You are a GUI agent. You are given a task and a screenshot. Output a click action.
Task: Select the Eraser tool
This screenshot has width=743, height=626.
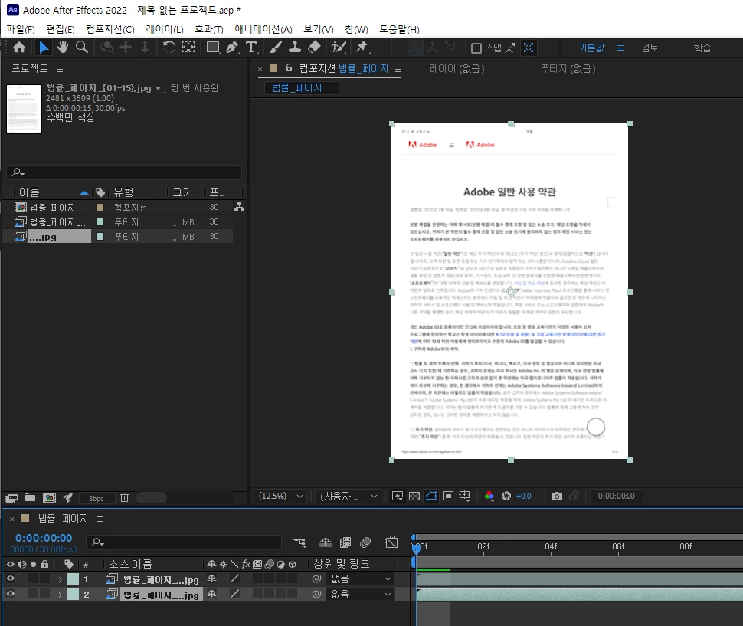tap(314, 48)
